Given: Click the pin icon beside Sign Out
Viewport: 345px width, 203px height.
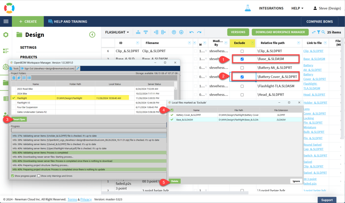Looking at the screenshot, I should click(78, 68).
